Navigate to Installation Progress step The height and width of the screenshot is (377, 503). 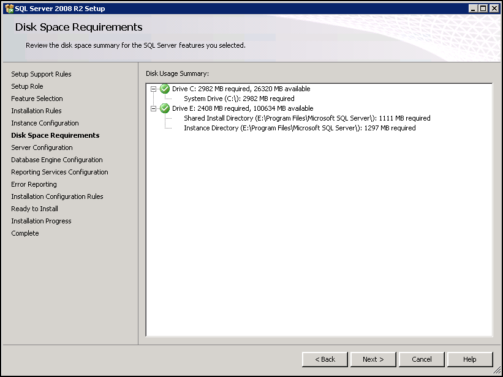coord(41,221)
